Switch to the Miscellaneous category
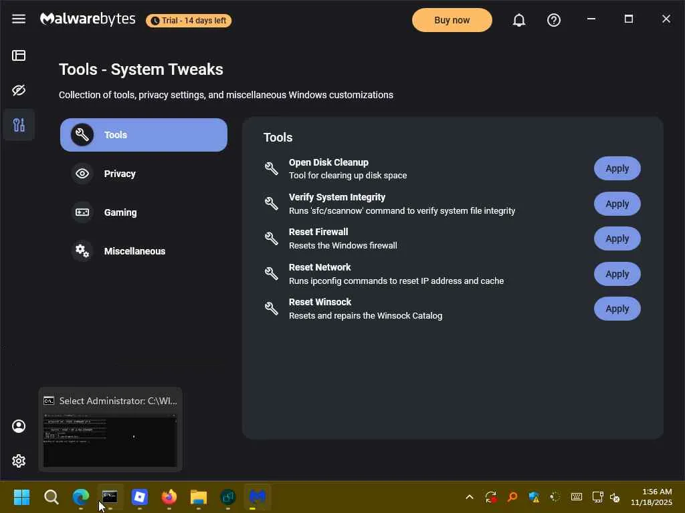685x513 pixels. (144, 251)
